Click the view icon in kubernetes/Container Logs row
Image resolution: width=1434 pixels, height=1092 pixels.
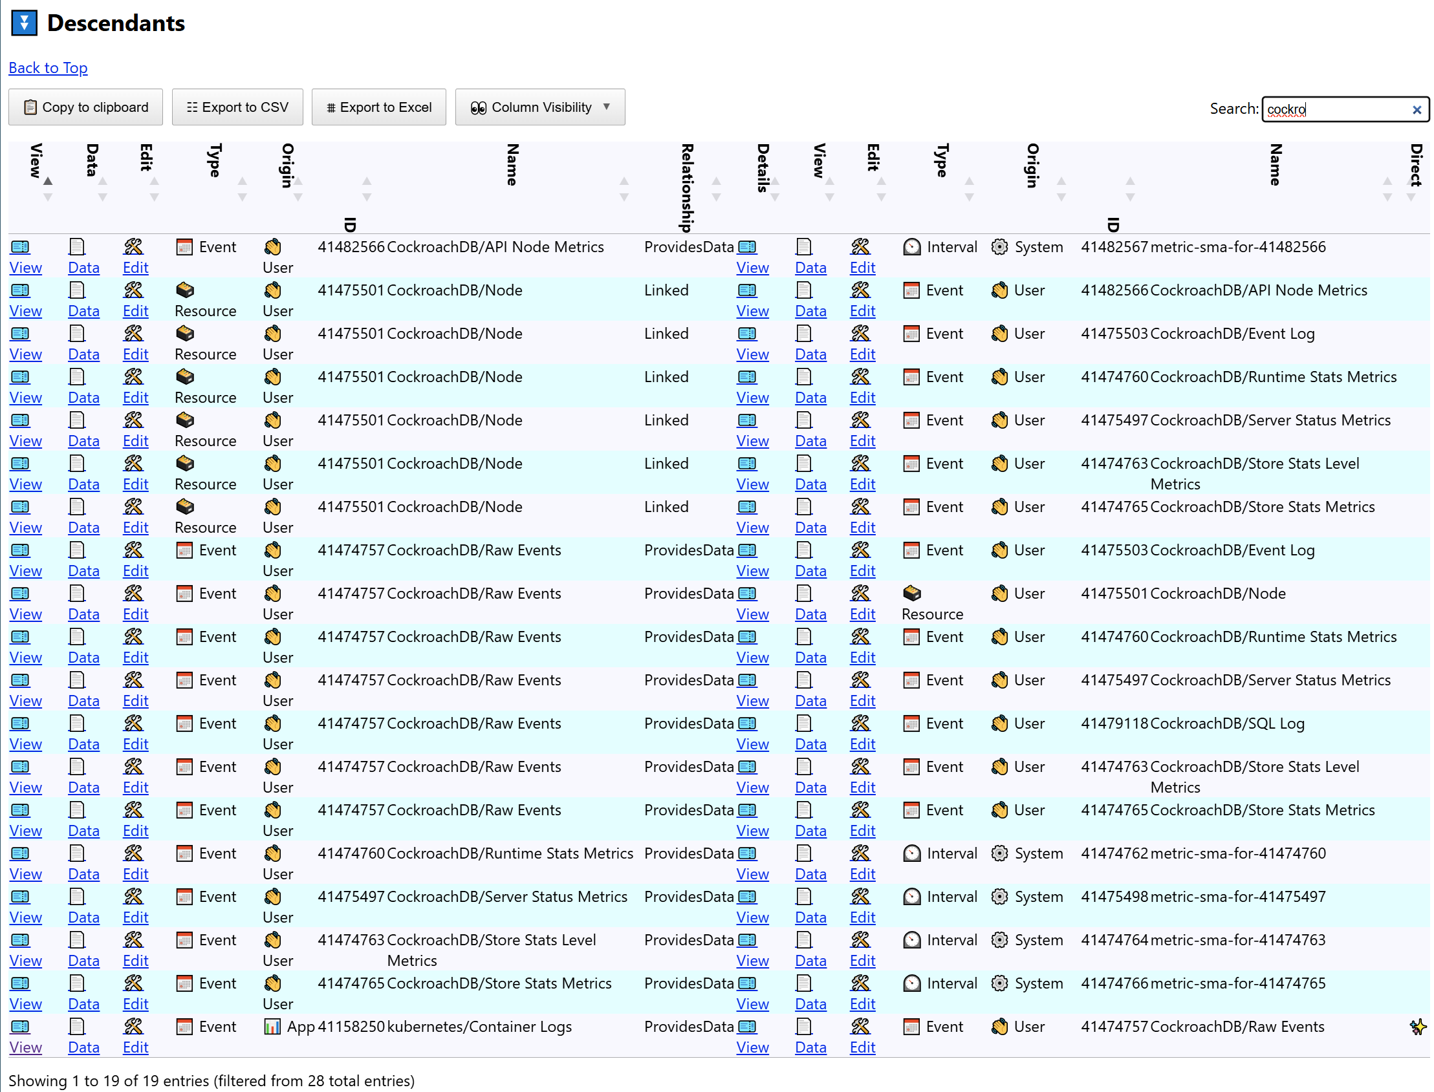coord(20,1027)
